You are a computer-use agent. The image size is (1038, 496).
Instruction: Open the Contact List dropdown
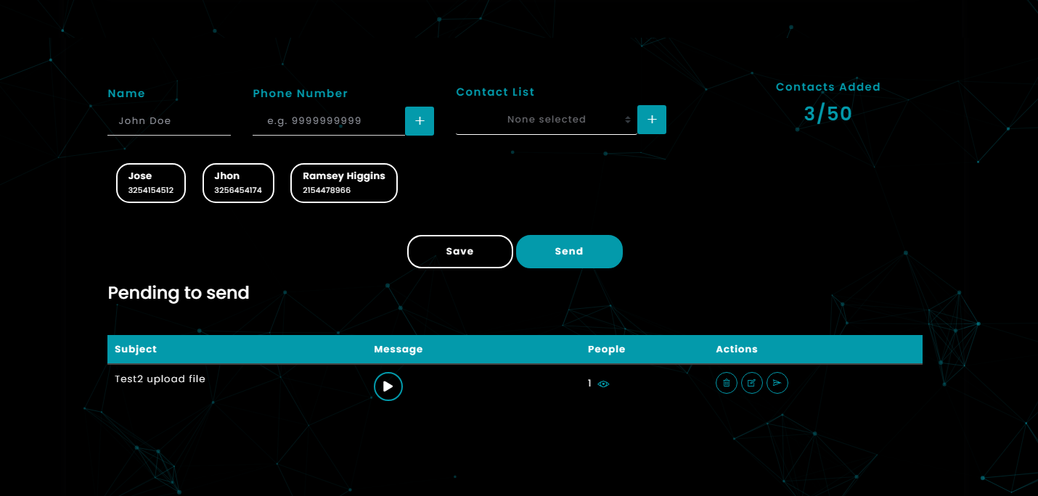547,120
